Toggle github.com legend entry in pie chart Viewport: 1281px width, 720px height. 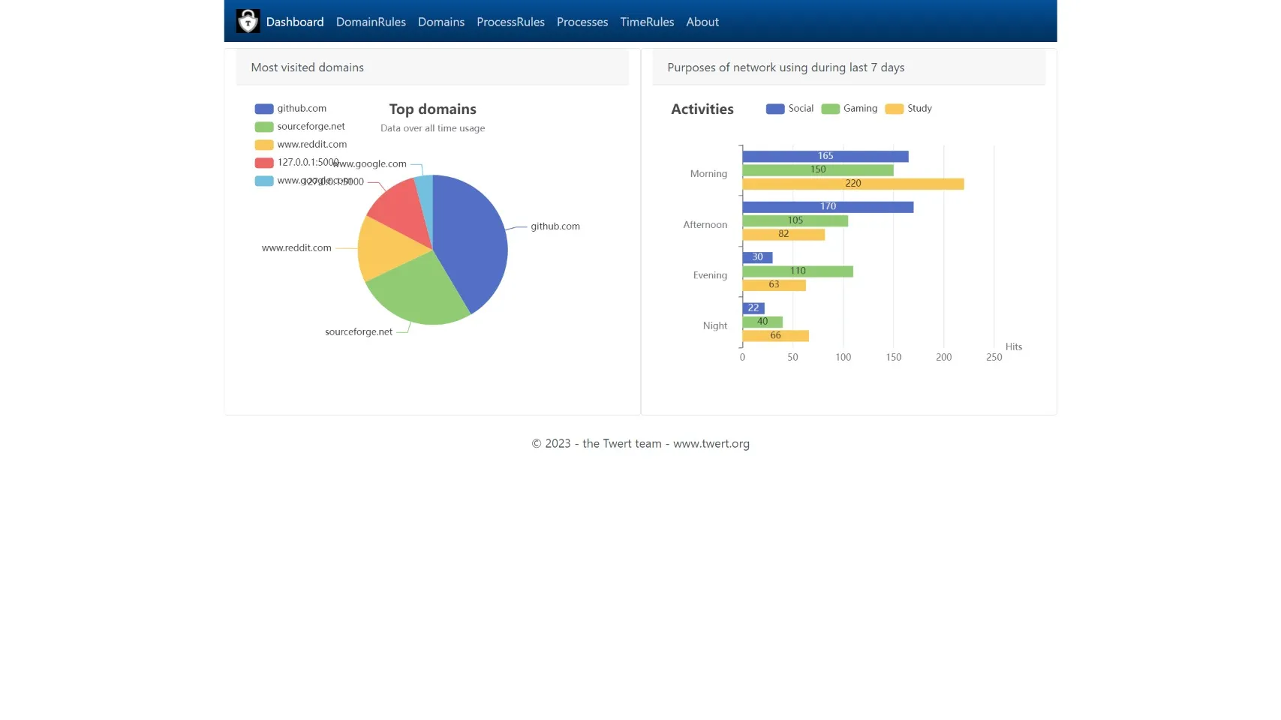(291, 109)
